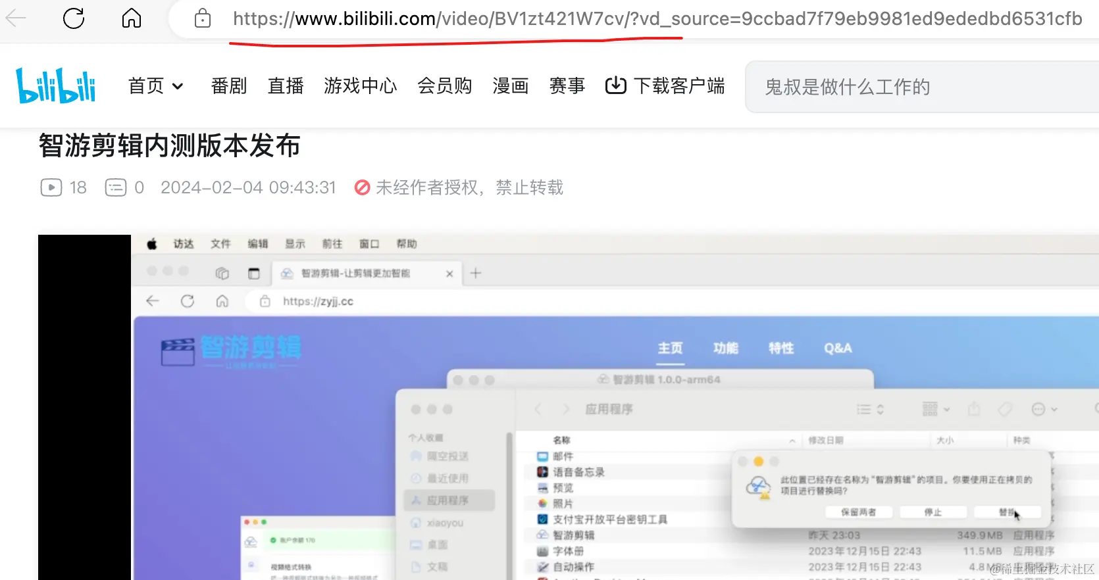This screenshot has width=1099, height=580.
Task: Click the https://zyjj.cc address field
Action: click(318, 301)
